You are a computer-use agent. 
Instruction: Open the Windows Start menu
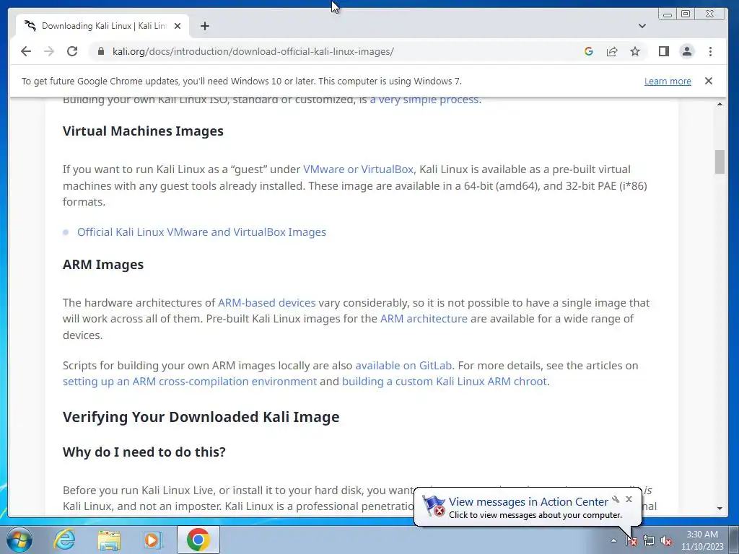pyautogui.click(x=19, y=540)
